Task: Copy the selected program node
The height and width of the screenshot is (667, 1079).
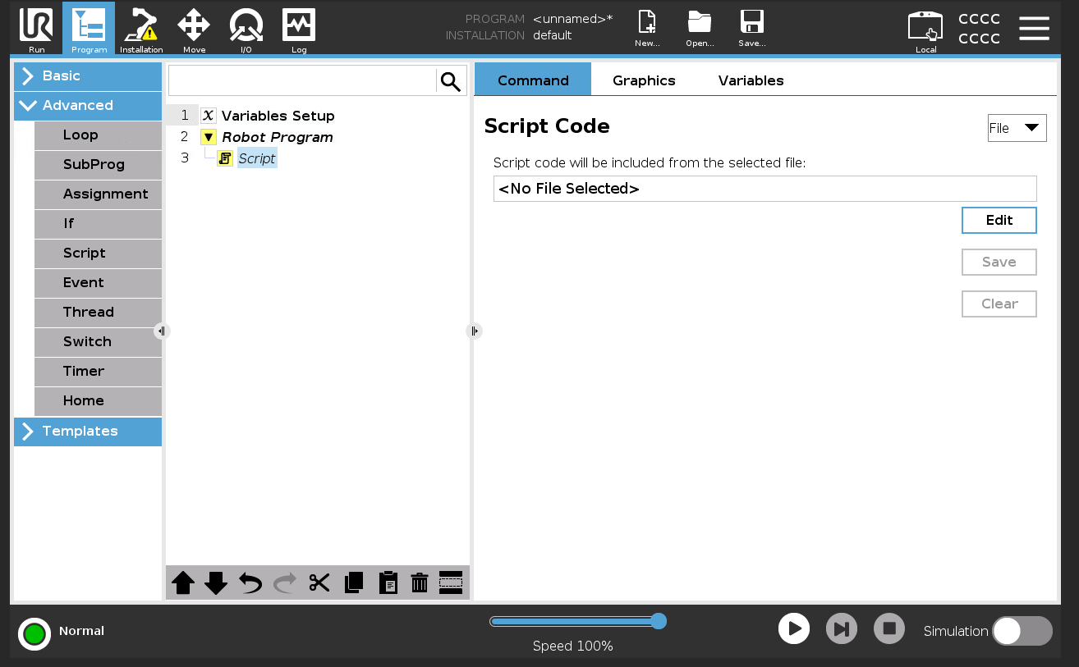Action: pyautogui.click(x=354, y=583)
